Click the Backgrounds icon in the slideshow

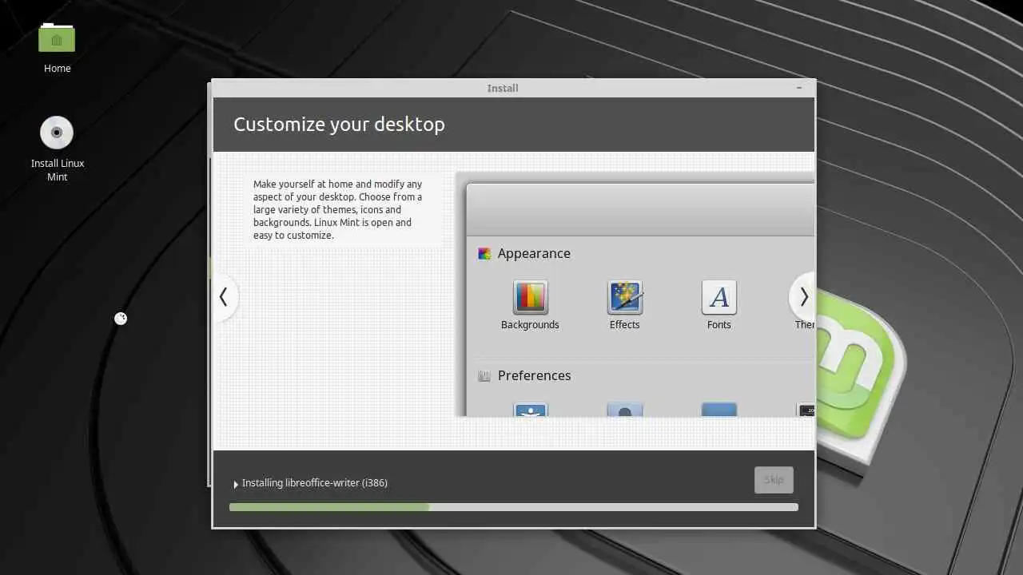tap(530, 297)
